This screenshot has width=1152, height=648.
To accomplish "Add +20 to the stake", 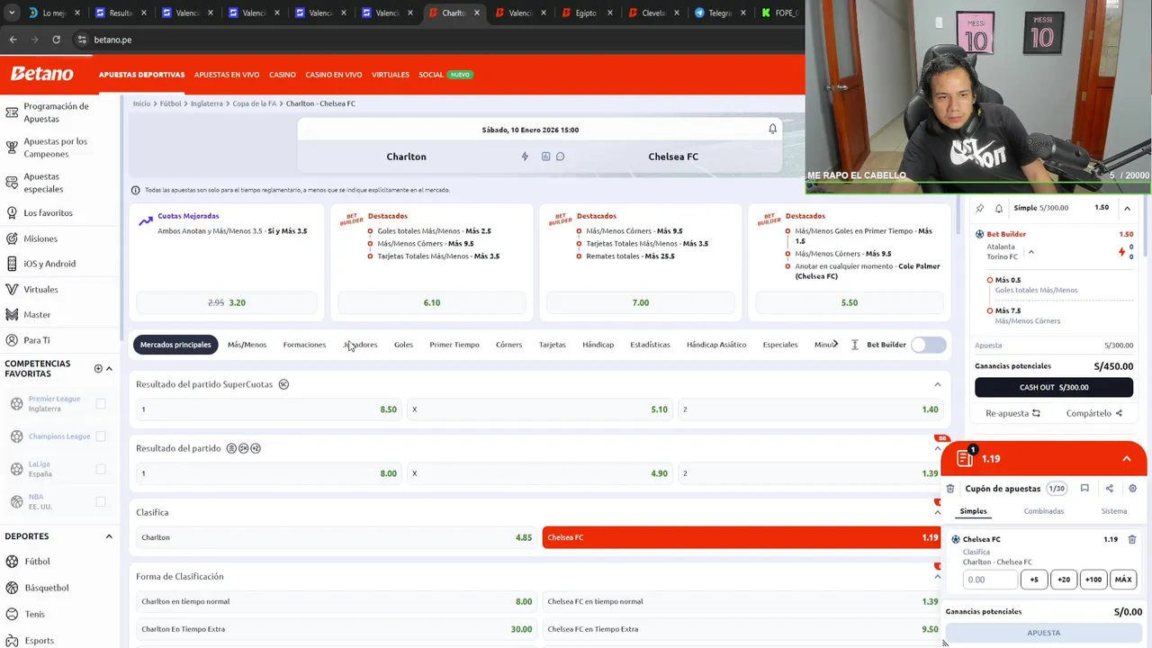I will click(x=1063, y=580).
